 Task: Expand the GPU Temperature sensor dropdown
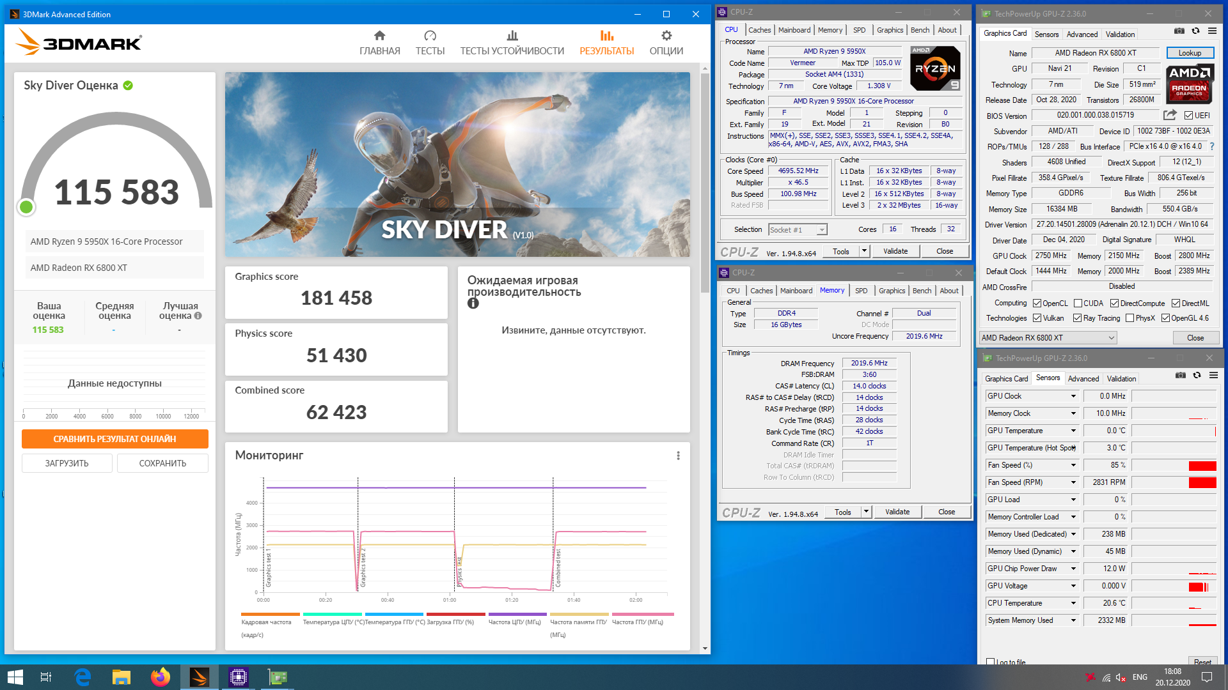(x=1073, y=431)
